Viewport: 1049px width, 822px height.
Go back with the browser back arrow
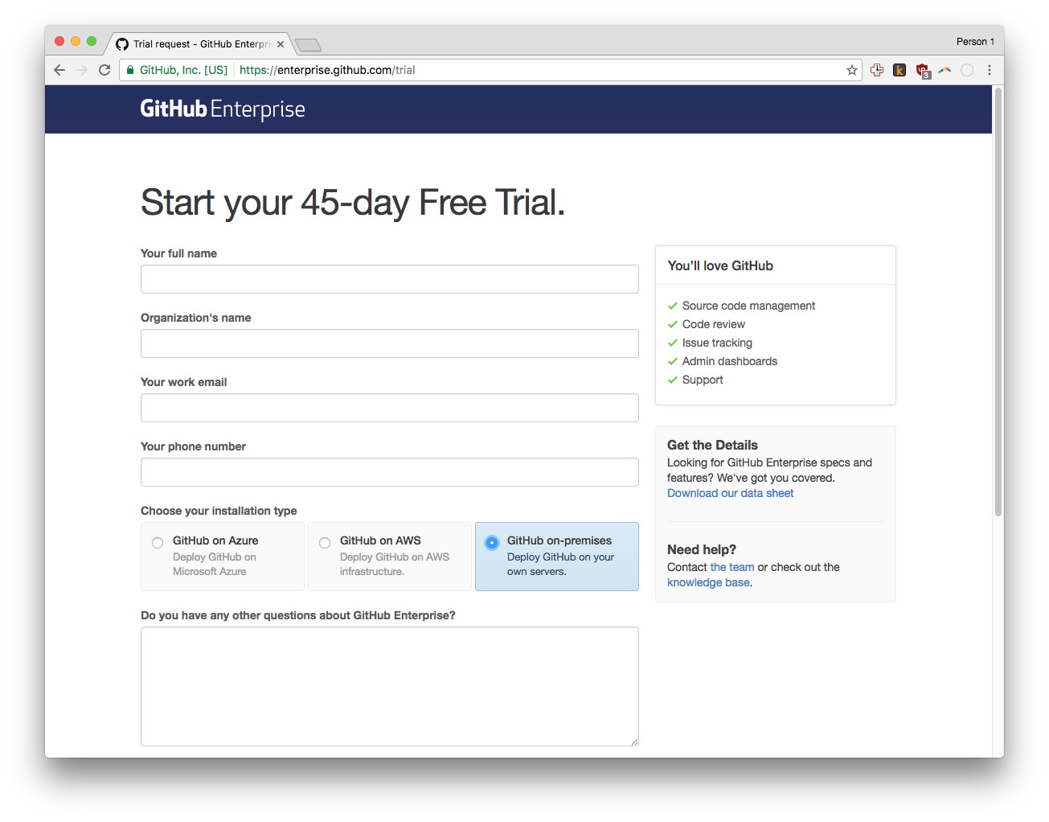click(59, 70)
